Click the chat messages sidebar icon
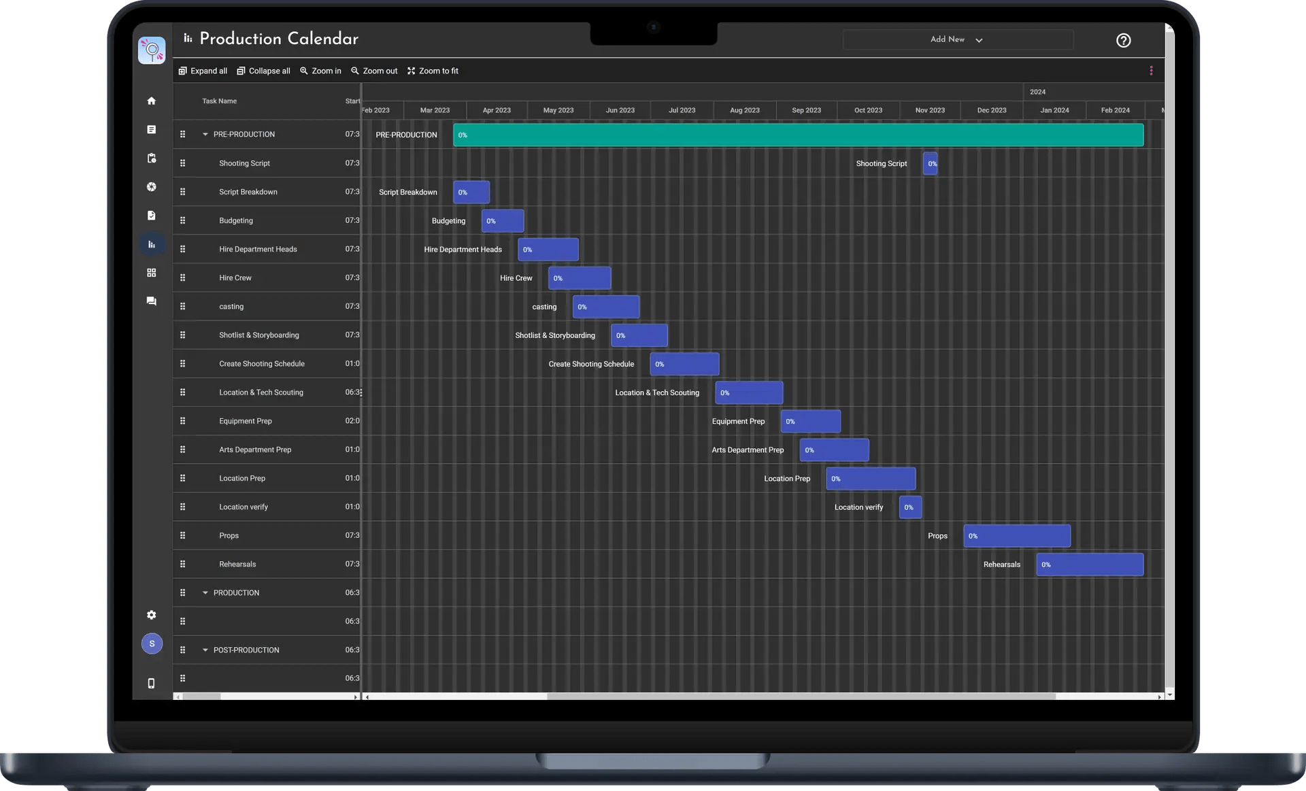Viewport: 1306px width, 791px height. click(152, 301)
